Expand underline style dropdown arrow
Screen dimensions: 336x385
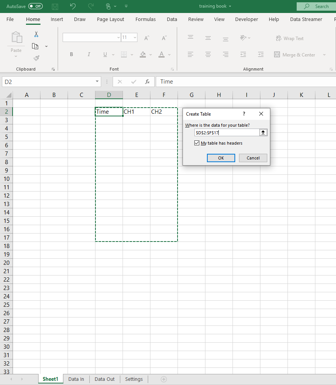pos(113,55)
